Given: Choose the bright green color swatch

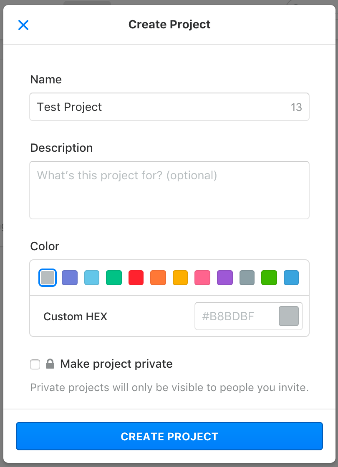Looking at the screenshot, I should point(269,278).
